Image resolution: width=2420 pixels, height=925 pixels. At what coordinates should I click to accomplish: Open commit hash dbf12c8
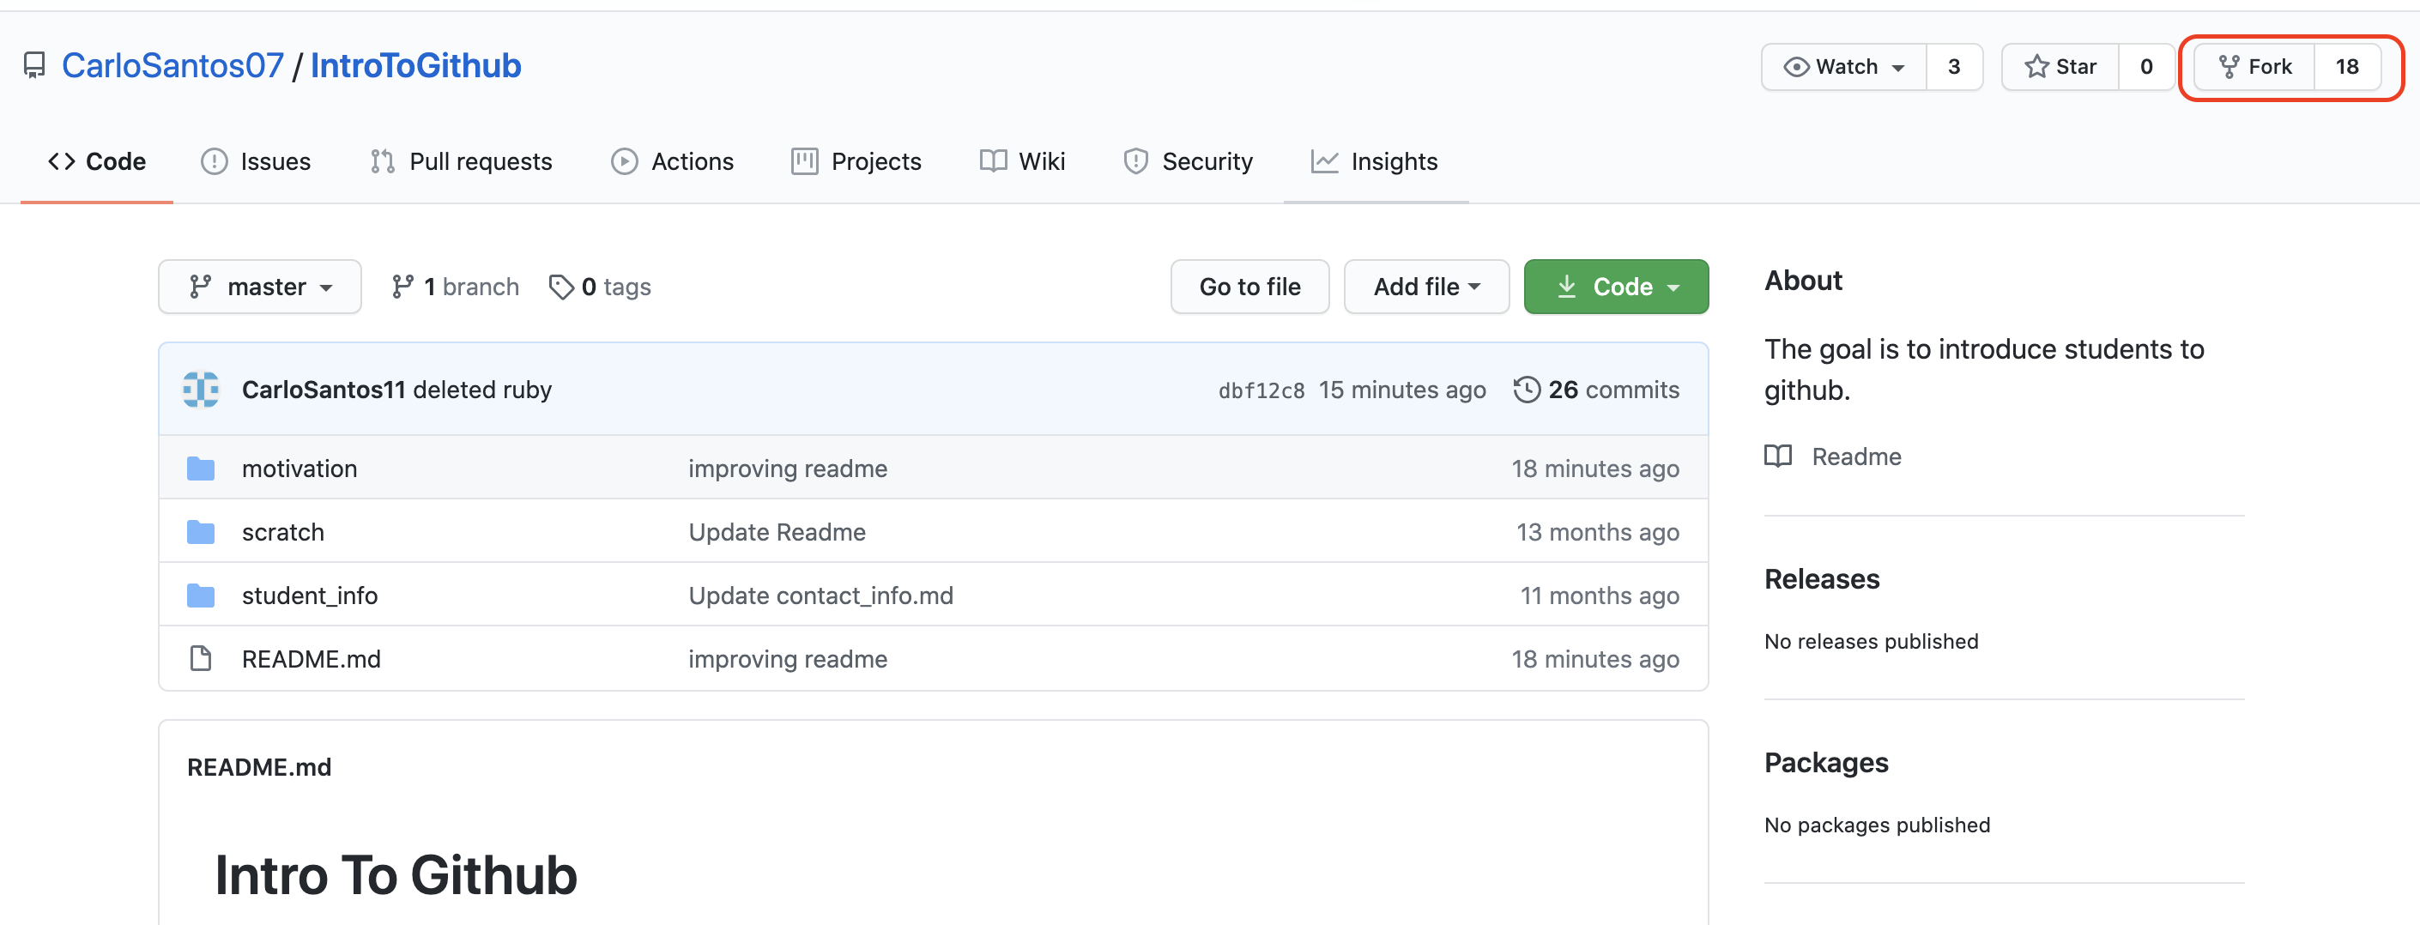pos(1261,390)
